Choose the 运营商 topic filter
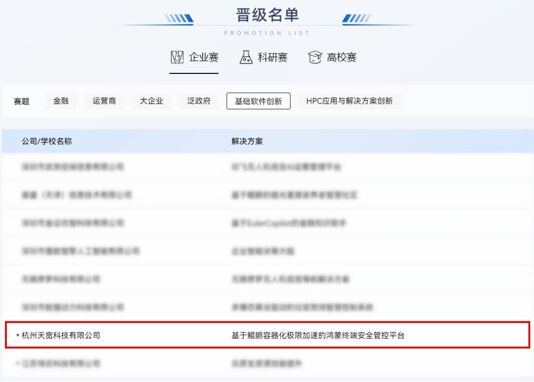This screenshot has height=382, width=534. 104,101
